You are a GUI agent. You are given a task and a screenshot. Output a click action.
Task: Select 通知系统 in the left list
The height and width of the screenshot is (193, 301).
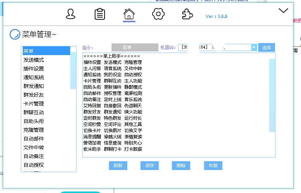click(x=46, y=77)
